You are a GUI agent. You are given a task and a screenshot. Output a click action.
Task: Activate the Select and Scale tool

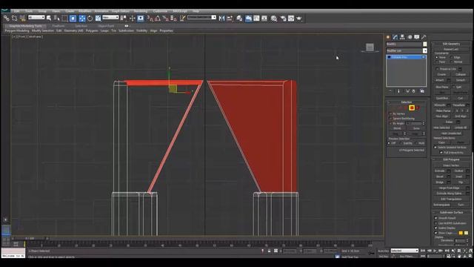98,19
